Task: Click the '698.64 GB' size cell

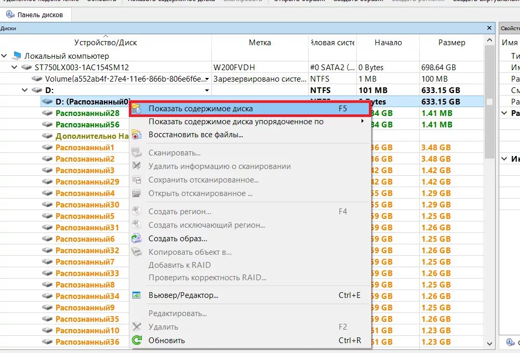Action: pyautogui.click(x=438, y=68)
